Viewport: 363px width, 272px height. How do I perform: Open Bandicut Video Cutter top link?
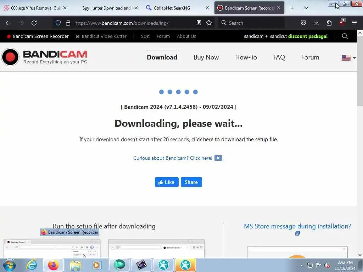coord(101,36)
